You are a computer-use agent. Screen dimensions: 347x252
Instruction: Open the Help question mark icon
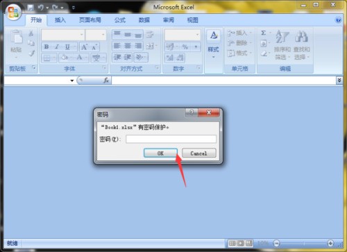338,20
